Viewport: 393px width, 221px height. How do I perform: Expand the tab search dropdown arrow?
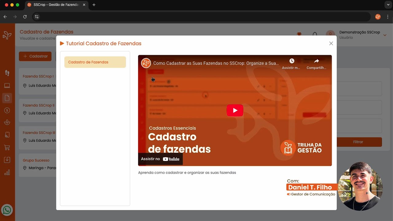[x=388, y=5]
